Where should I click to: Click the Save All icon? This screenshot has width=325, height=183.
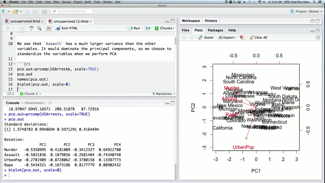35,11
